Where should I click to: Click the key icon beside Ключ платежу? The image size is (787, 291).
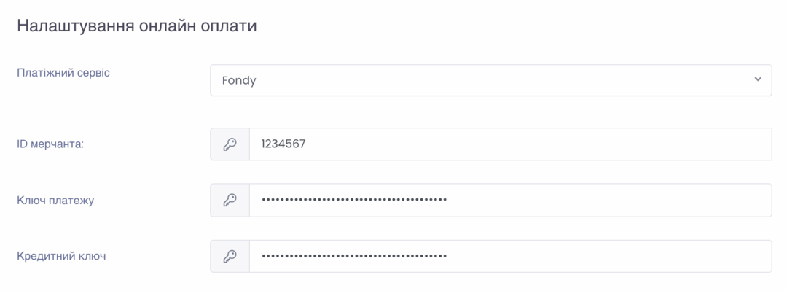(230, 200)
